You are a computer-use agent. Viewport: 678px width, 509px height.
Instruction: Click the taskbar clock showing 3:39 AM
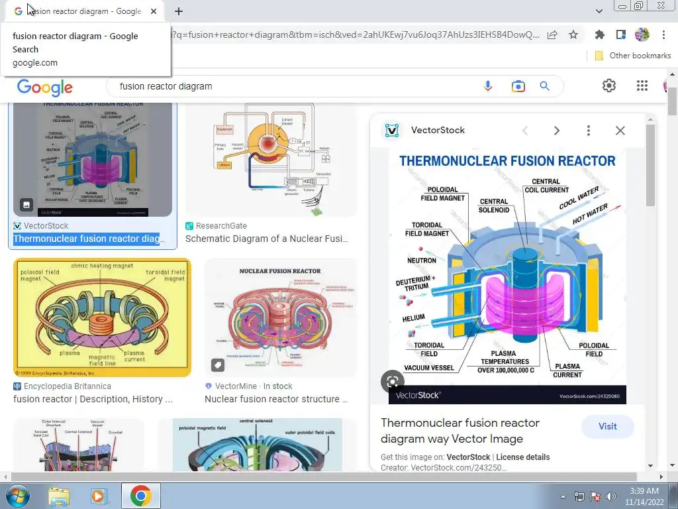tap(644, 496)
